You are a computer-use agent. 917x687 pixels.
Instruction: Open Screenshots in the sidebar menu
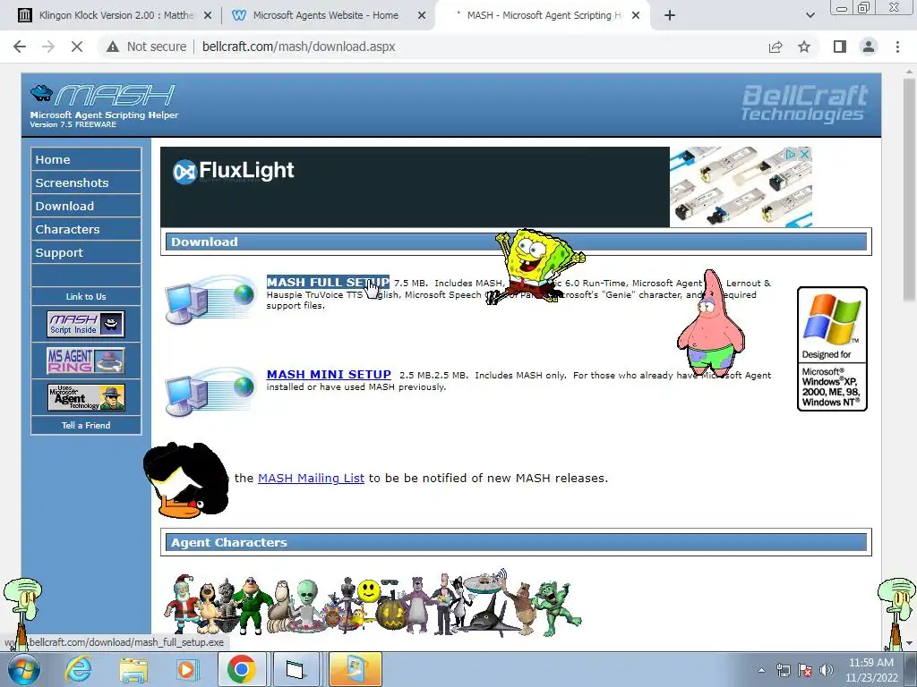pyautogui.click(x=86, y=182)
